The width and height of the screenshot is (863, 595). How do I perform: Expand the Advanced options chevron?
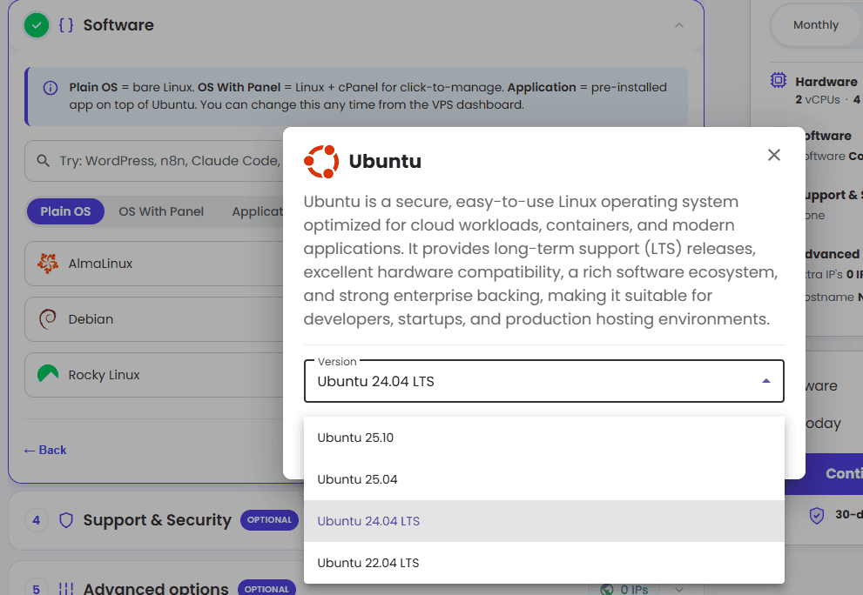tap(679, 590)
